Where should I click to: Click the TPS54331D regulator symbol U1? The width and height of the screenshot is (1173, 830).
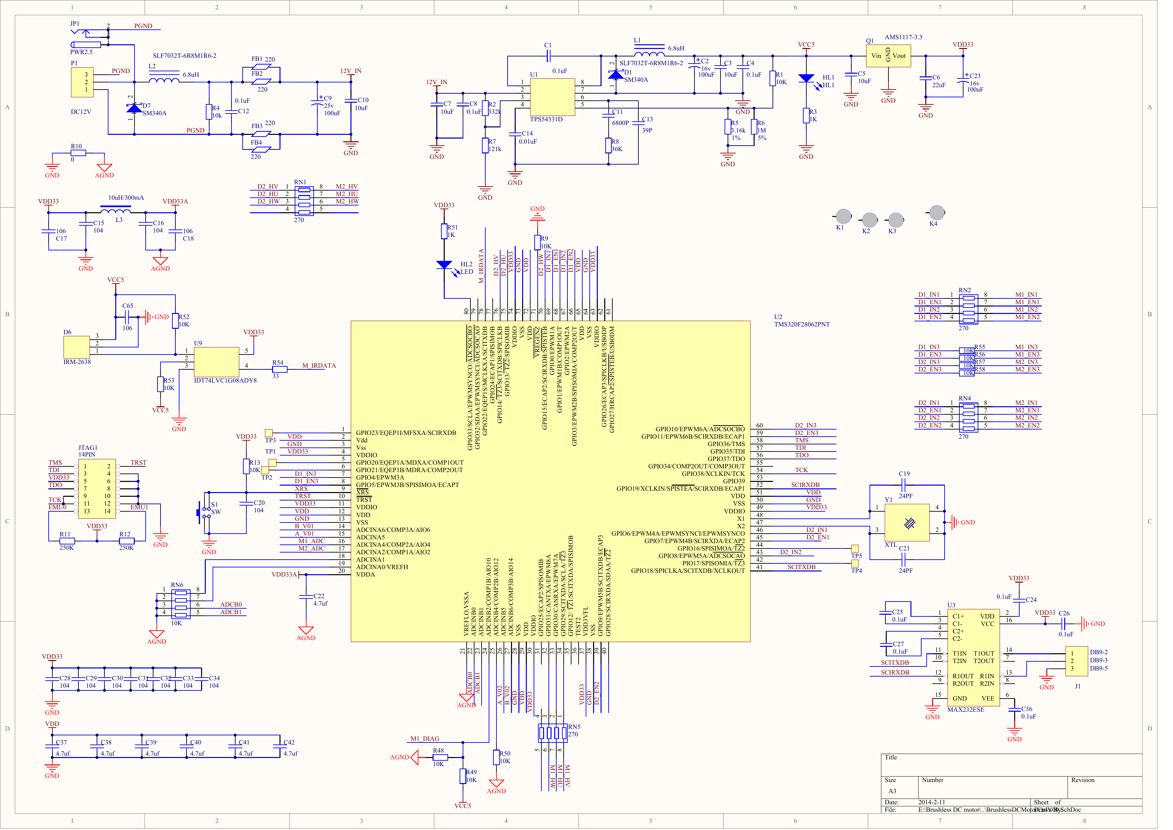tap(553, 97)
